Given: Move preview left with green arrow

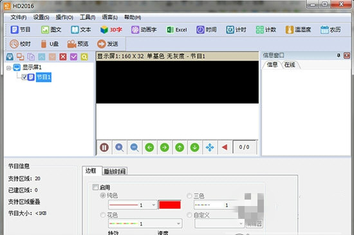Looking at the screenshot, I should [x=149, y=147].
